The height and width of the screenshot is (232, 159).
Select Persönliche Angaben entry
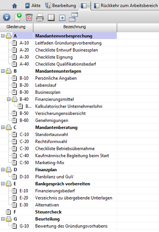(56, 78)
